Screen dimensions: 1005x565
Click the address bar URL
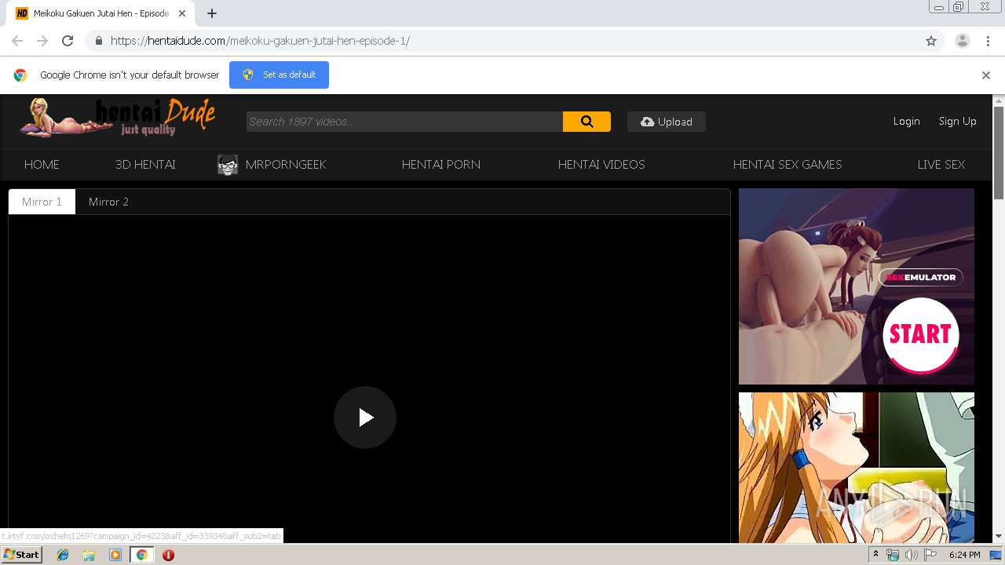tap(260, 41)
